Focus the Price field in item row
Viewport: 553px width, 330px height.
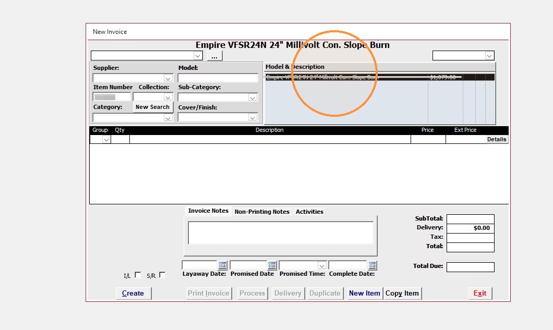tap(428, 140)
